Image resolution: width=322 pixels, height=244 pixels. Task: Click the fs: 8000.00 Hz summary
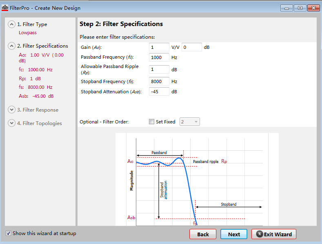[x=36, y=87]
